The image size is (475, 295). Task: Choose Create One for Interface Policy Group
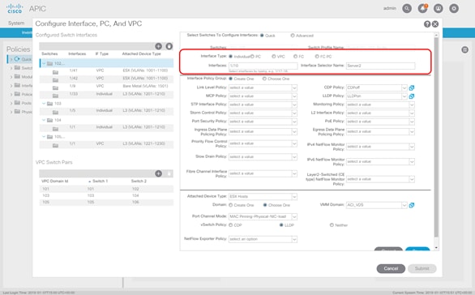[230, 79]
